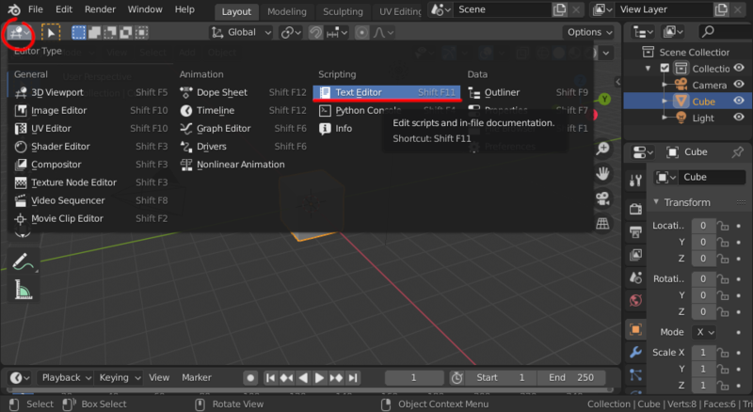Jump to timeline start frame
The width and height of the screenshot is (753, 412).
pyautogui.click(x=270, y=378)
